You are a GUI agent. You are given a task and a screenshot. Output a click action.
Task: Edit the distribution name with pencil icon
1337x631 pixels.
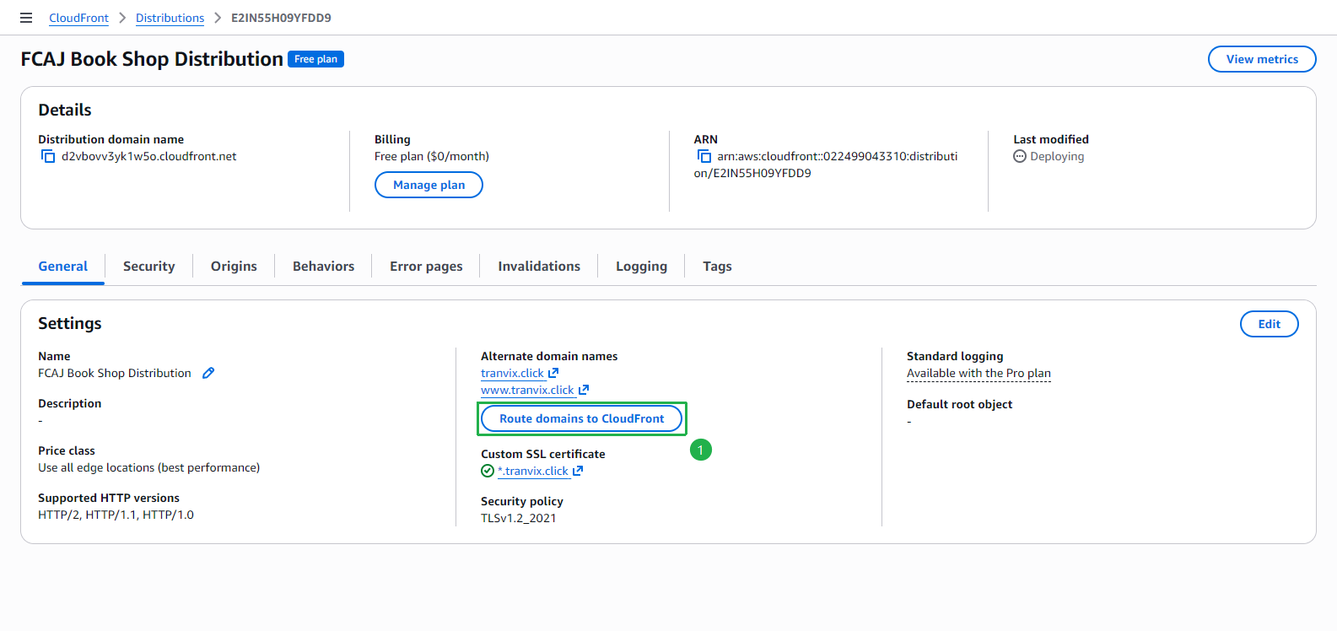208,373
